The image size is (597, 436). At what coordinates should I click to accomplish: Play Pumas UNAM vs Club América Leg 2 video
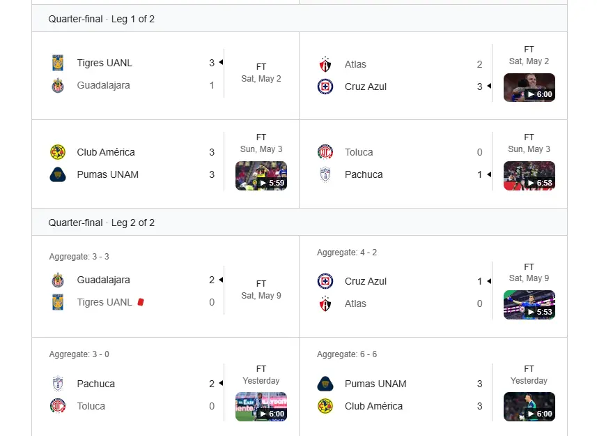(x=529, y=407)
